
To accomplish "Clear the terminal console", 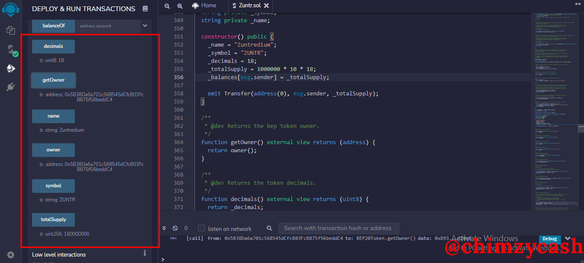I will pos(175,228).
